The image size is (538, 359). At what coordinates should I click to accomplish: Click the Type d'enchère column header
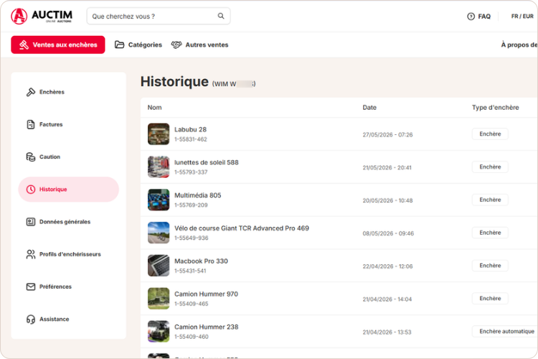[496, 108]
